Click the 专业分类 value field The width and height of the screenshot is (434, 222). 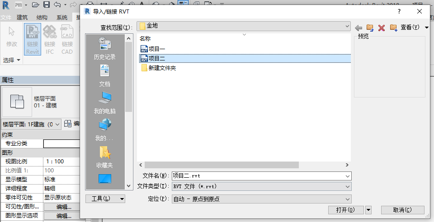(x=61, y=143)
